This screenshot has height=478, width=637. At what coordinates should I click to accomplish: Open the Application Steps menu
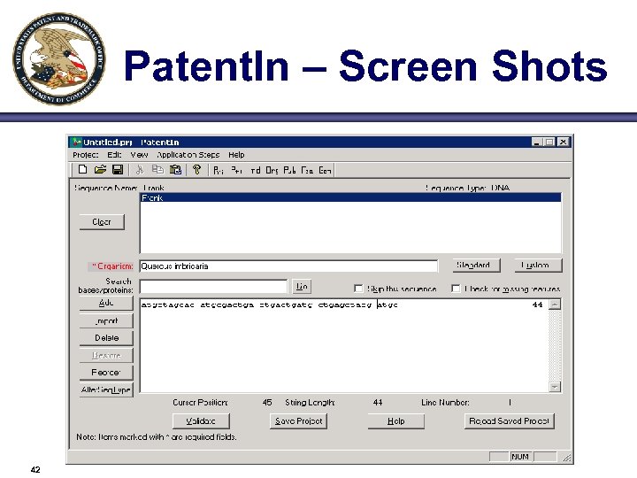tap(188, 155)
